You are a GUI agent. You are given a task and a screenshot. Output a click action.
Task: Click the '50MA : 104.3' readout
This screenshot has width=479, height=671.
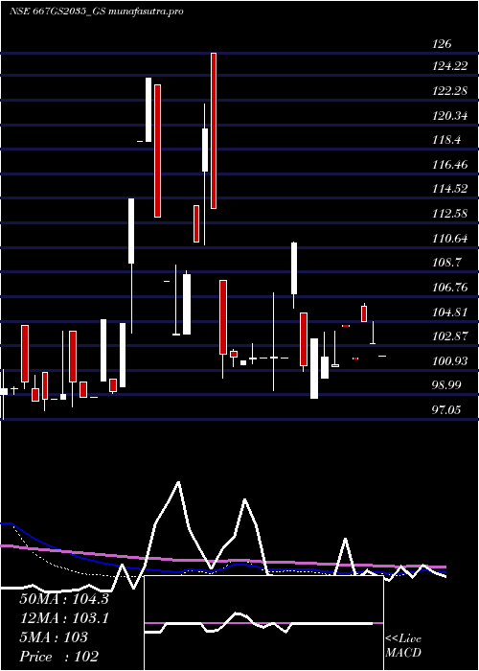64,599
